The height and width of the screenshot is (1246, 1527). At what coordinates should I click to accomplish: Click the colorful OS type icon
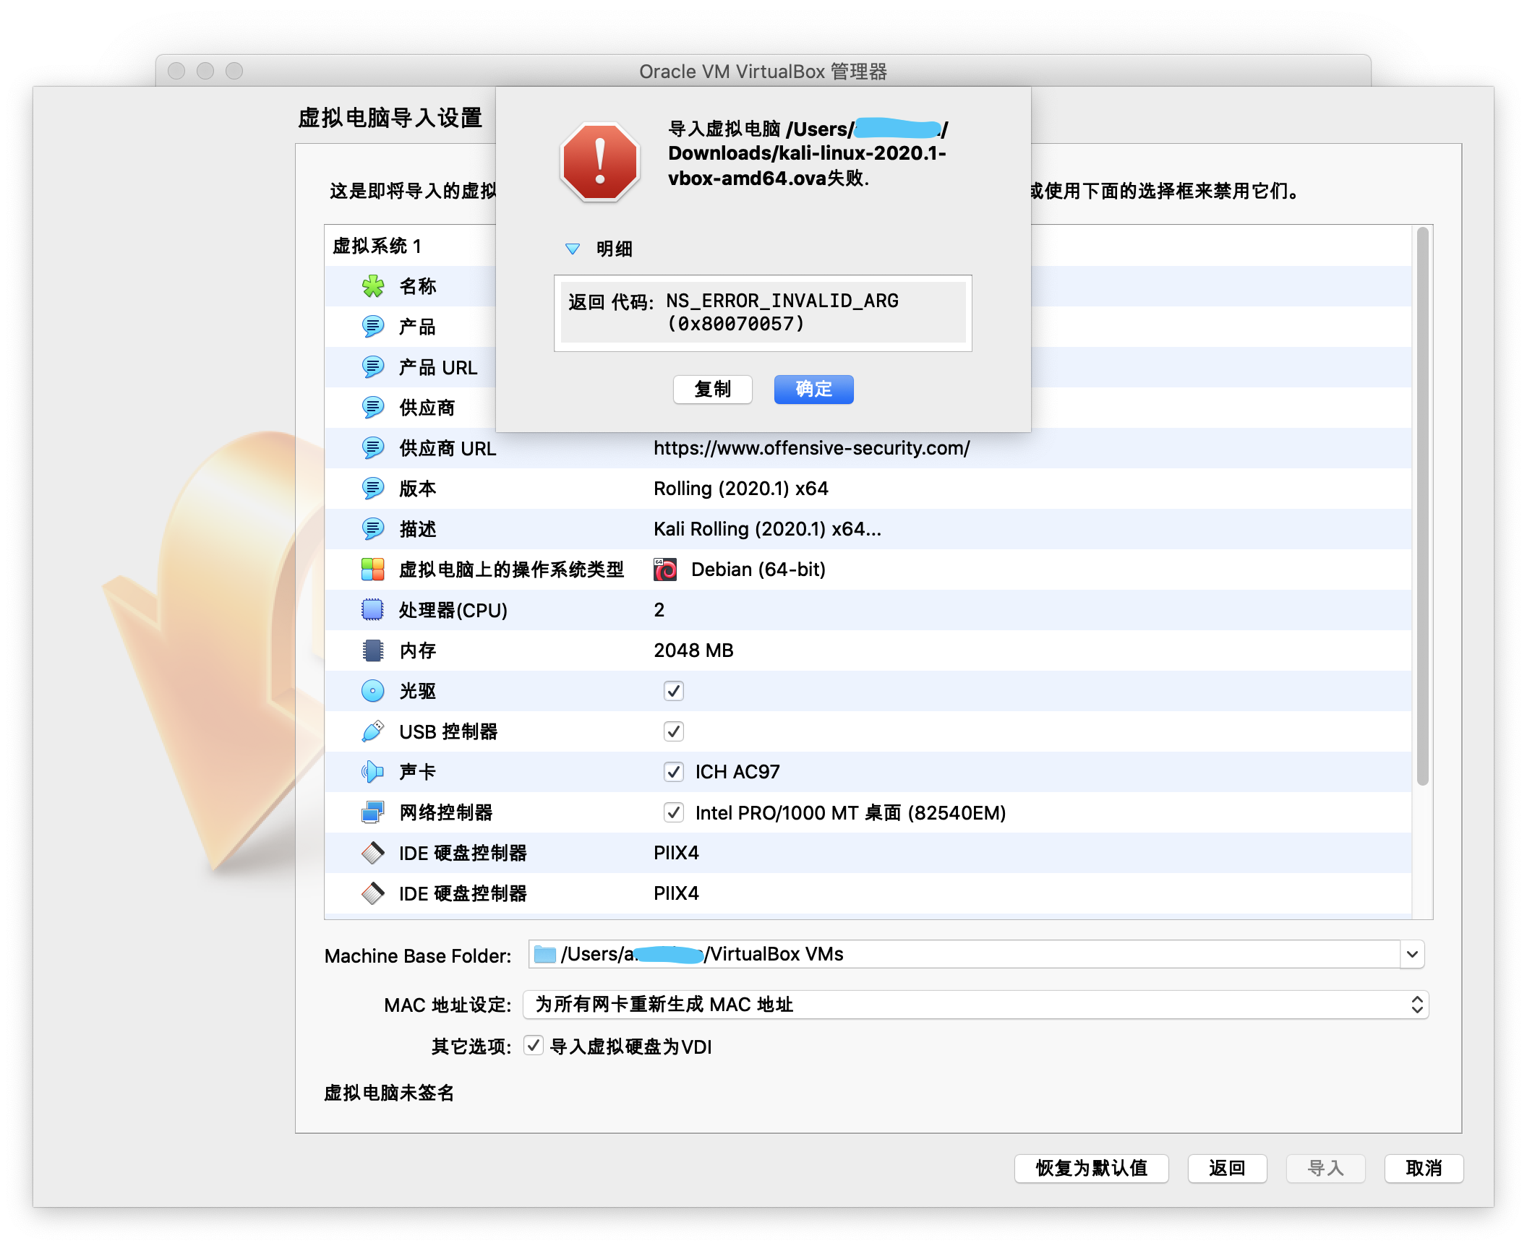373,570
